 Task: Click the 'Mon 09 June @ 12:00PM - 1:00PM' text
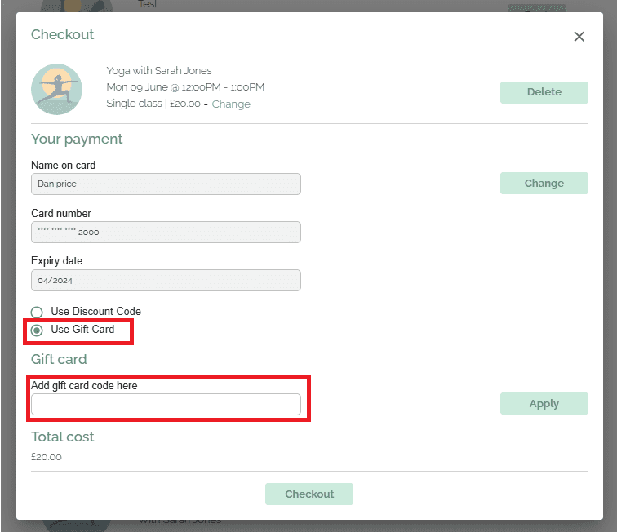point(185,87)
